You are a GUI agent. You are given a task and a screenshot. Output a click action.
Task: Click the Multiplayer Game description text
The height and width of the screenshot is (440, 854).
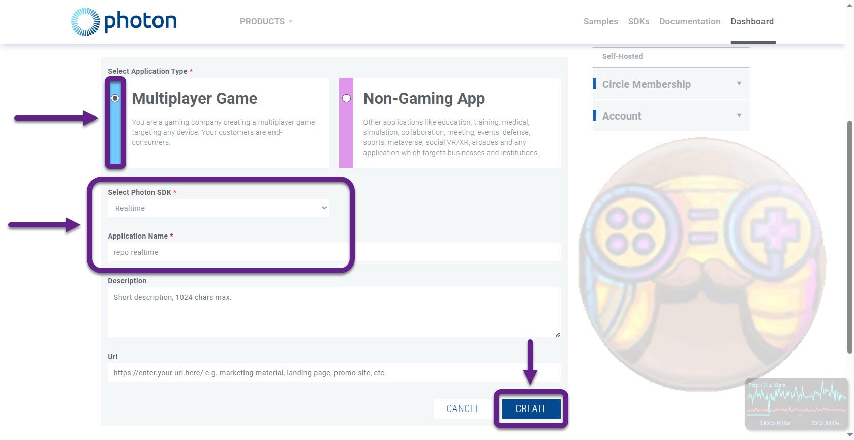point(223,132)
